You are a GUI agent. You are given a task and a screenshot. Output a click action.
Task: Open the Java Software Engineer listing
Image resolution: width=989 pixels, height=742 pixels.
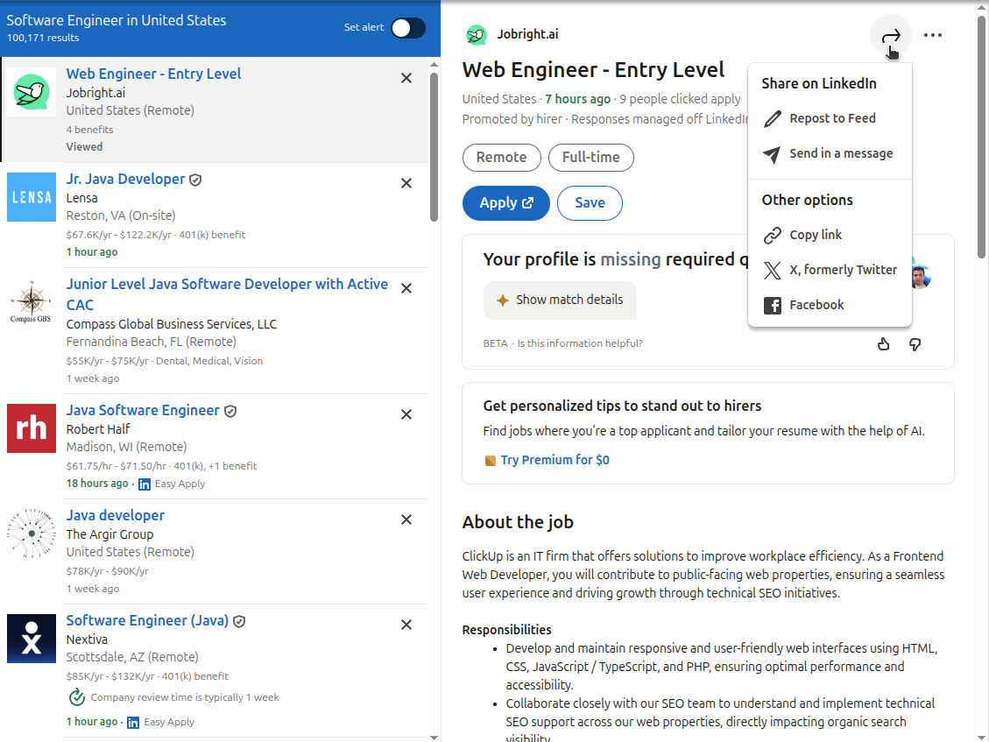[143, 410]
